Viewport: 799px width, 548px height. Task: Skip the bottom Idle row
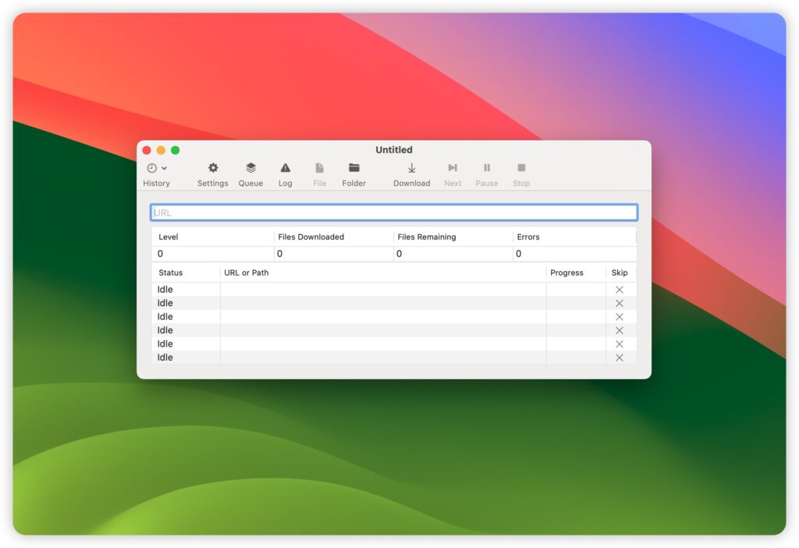[619, 357]
